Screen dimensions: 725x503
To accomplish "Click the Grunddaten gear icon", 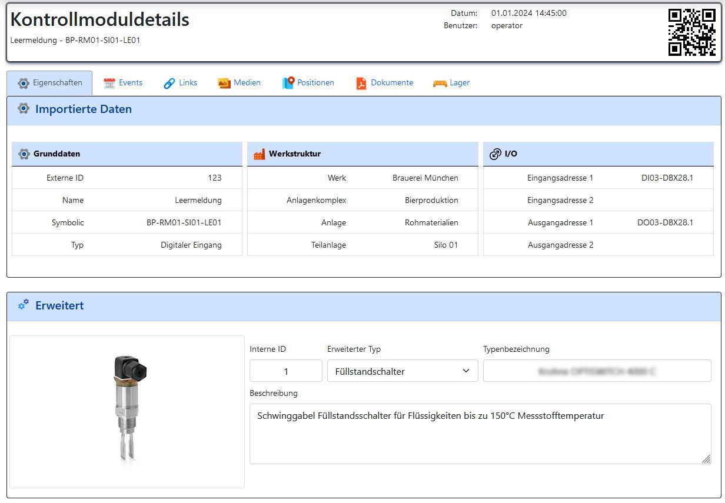I will [x=24, y=154].
